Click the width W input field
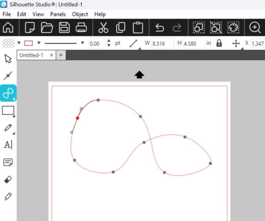Viewport: 265px width, 221px height. [x=162, y=43]
